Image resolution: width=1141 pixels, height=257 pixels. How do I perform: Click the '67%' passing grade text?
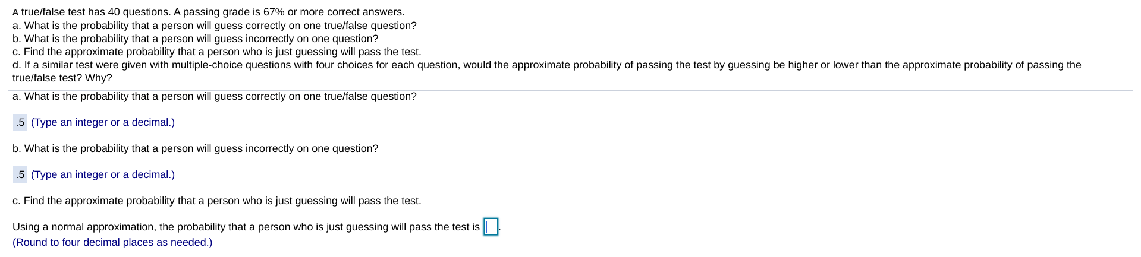click(x=272, y=12)
